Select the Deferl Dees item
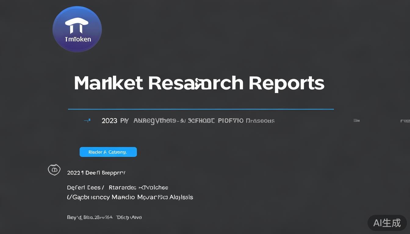The height and width of the screenshot is (234, 410). point(85,187)
